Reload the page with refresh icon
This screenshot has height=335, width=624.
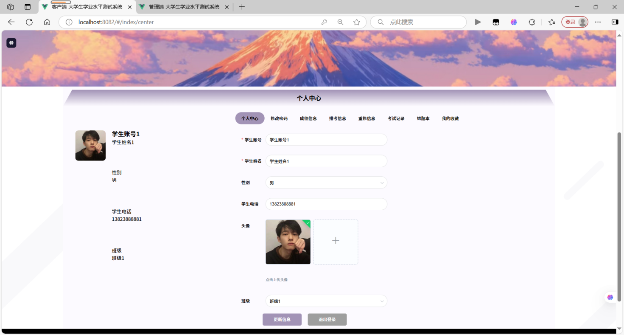click(29, 22)
